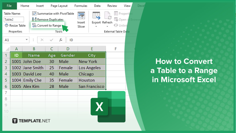
Task: Select column A header
Action: point(16,49)
